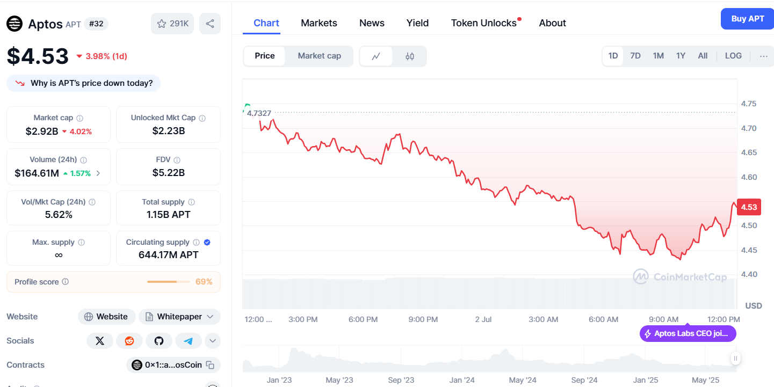Screen dimensions: 774x387
Task: Click the 0x1::a...osCoin contract chip
Action: 173,365
